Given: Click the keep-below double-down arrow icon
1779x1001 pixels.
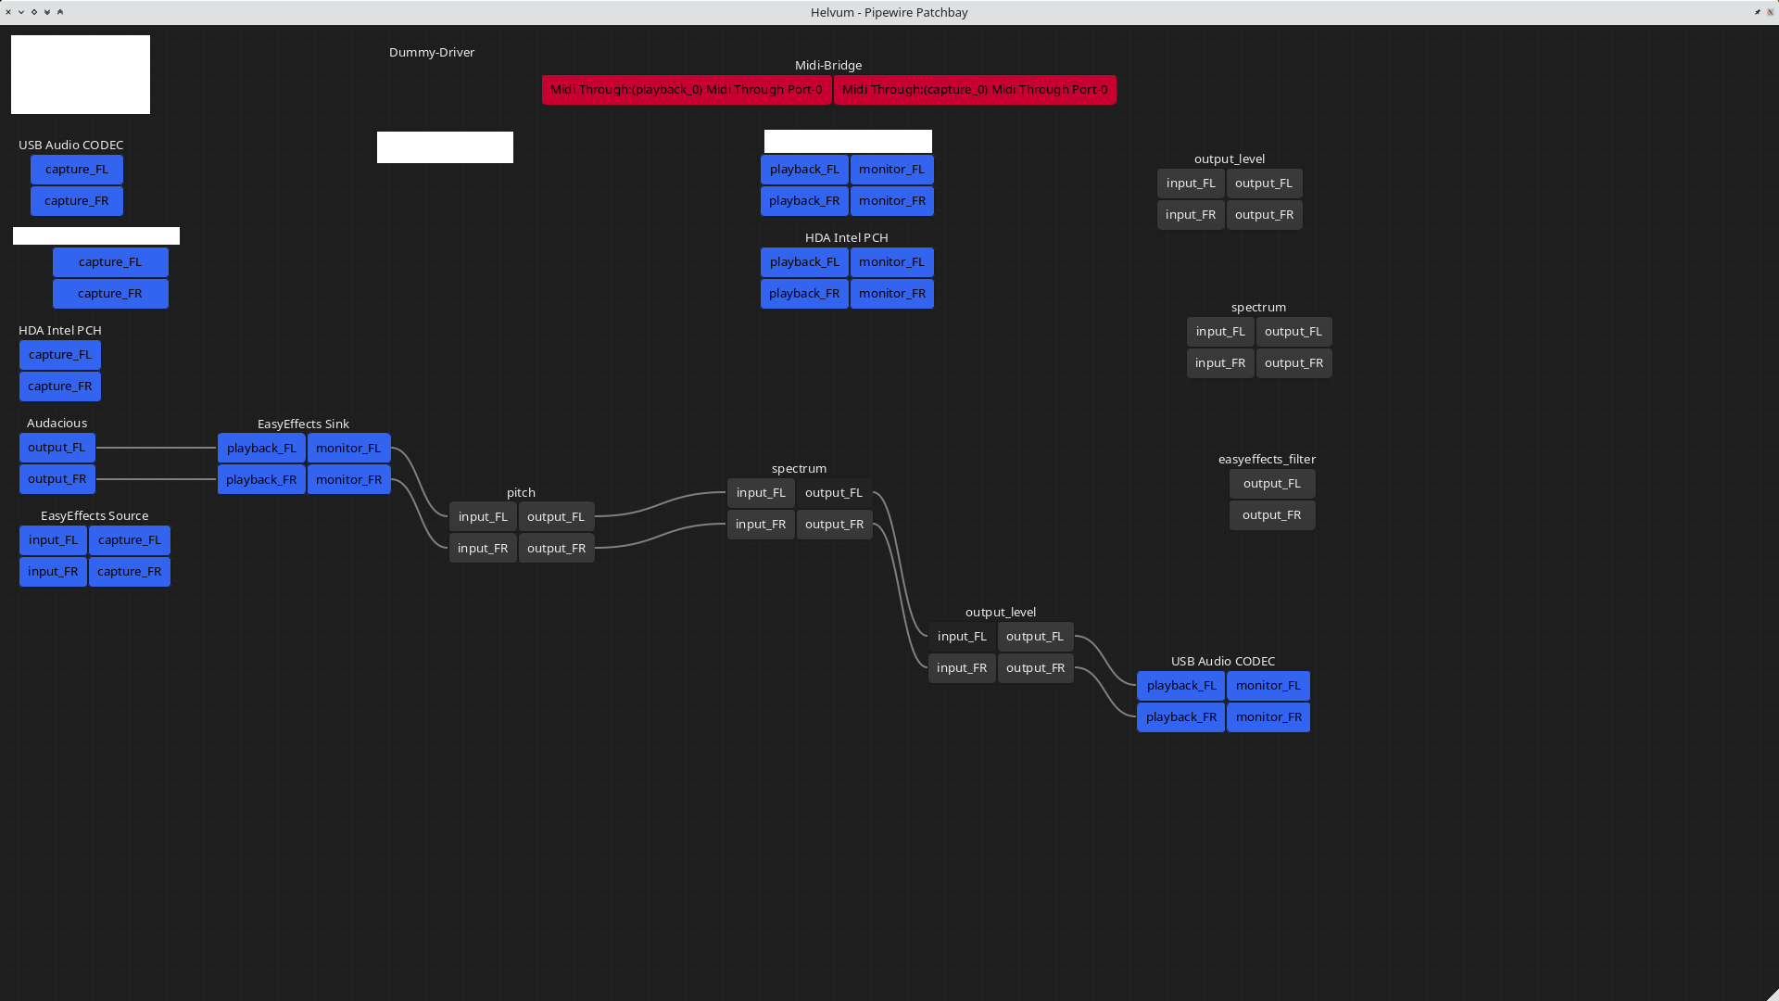Looking at the screenshot, I should [47, 12].
